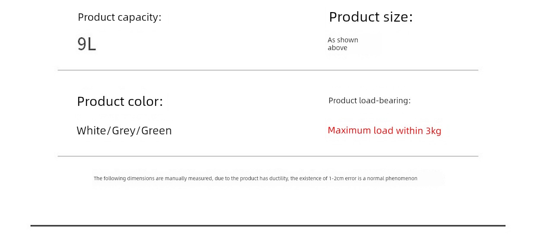Click the '1-2cm error' phrase in disclaimer

[343, 178]
